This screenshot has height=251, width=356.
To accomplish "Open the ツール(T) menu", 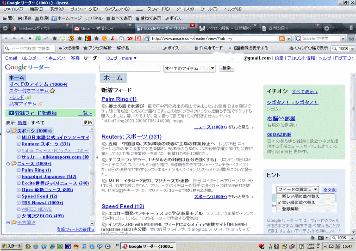I will [x=208, y=9].
